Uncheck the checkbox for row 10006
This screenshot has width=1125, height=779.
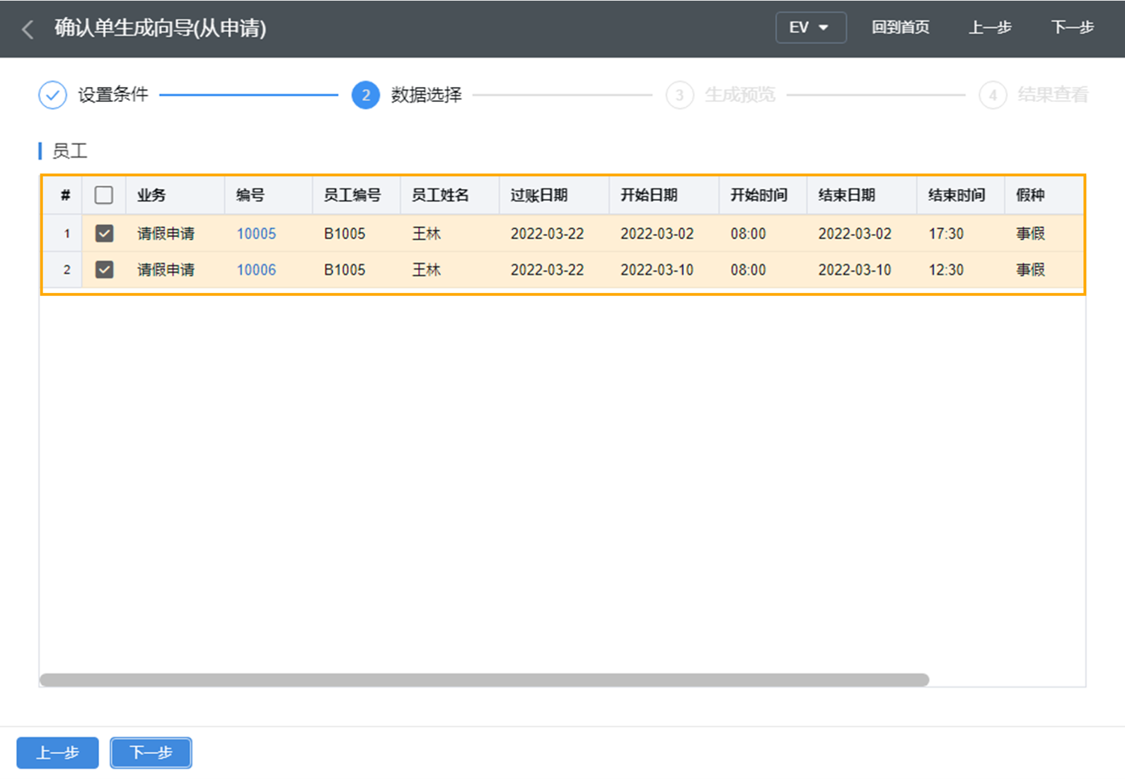click(104, 270)
